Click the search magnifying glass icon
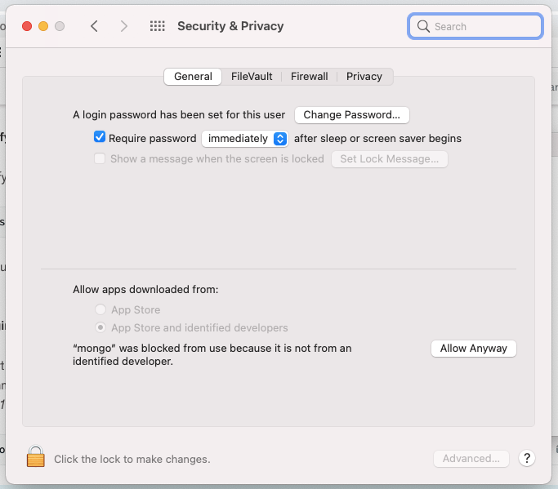This screenshot has height=489, width=558. point(423,26)
